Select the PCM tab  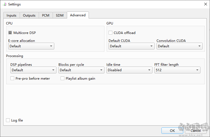pos(46,15)
